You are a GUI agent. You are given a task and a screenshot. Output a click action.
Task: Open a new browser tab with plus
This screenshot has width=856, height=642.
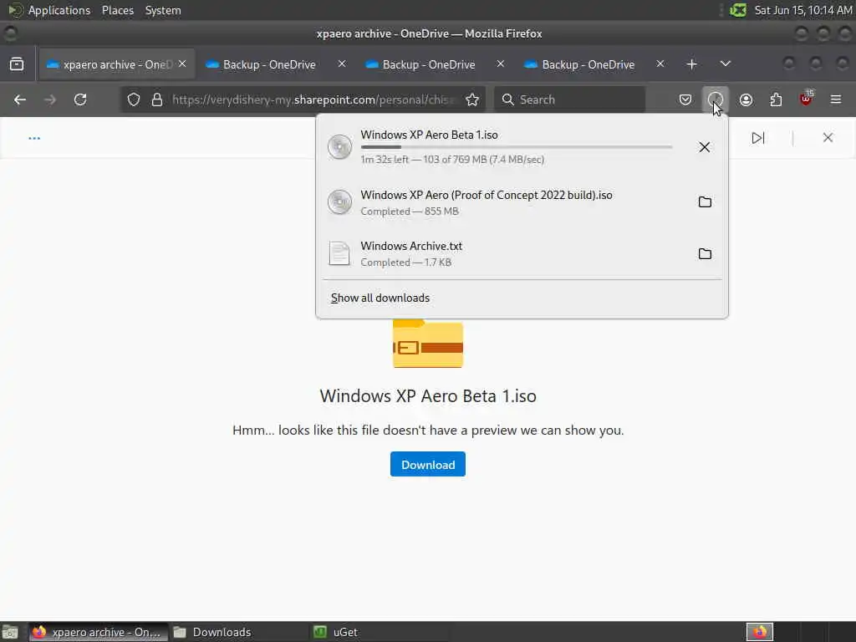point(691,64)
